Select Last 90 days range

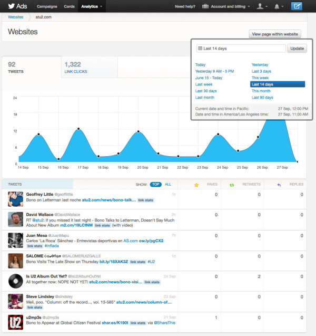[262, 98]
